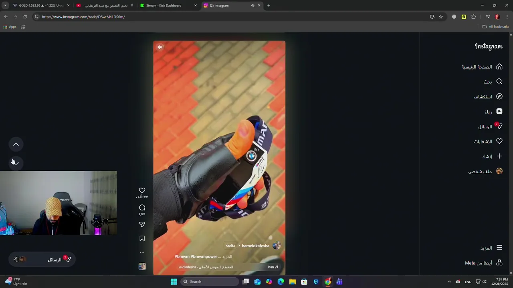Screen dimensions: 513x288
Task: Open الإشعارات notifications in sidebar
Action: pos(488,141)
